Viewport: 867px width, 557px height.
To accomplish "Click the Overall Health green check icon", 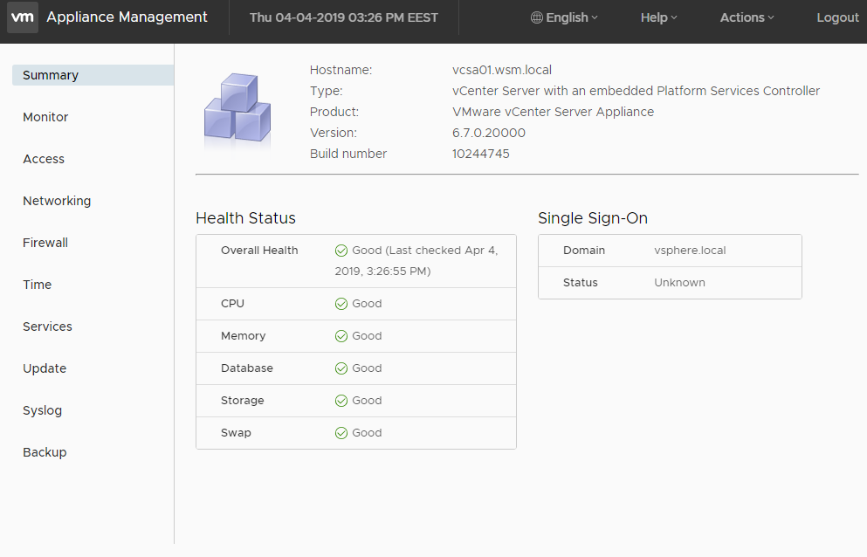I will pyautogui.click(x=341, y=251).
